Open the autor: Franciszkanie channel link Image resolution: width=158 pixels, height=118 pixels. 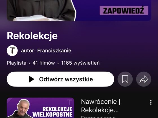tap(46, 51)
